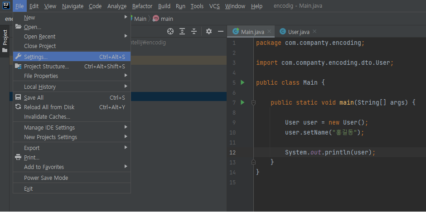Click the run gutter arrow beside main method
Screen dimensions: 426x212
click(242, 102)
